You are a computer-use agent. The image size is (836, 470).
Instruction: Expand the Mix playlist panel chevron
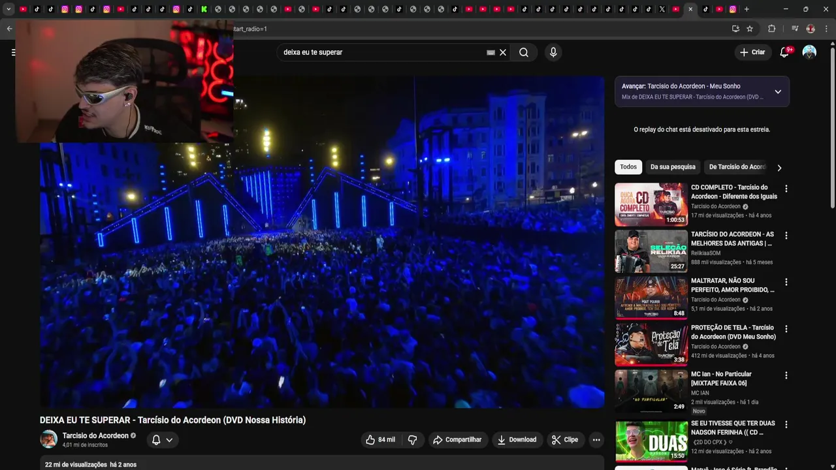[x=778, y=92]
